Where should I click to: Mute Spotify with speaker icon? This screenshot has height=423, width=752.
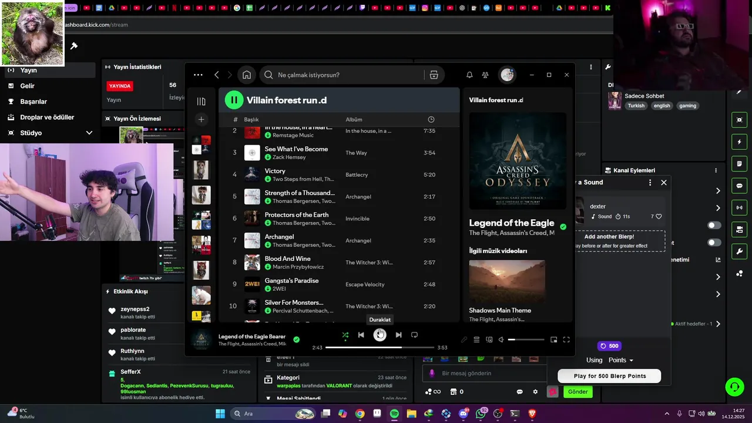(x=501, y=340)
